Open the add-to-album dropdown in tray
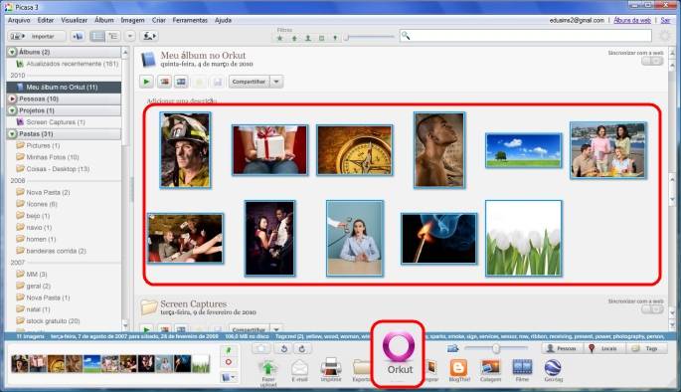 click(229, 378)
